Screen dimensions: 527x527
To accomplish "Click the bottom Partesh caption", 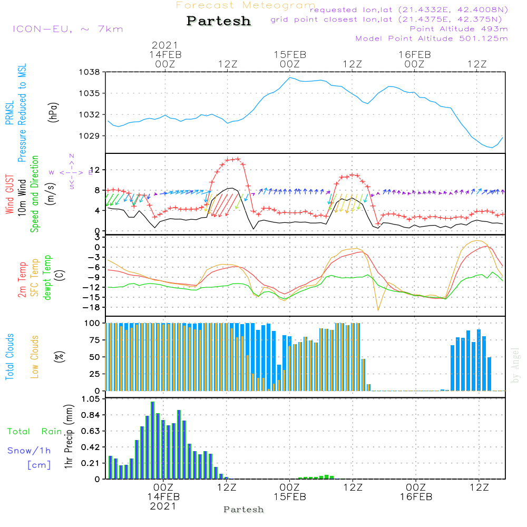I will click(243, 510).
